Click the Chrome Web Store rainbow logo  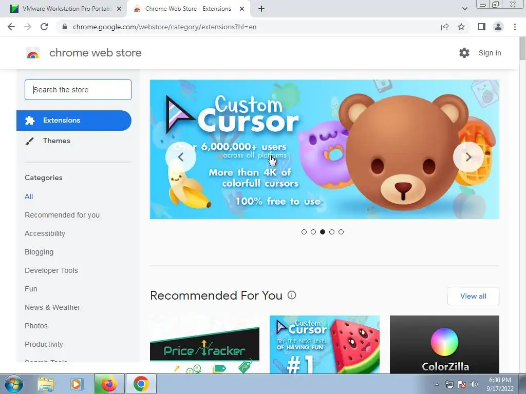[x=33, y=53]
